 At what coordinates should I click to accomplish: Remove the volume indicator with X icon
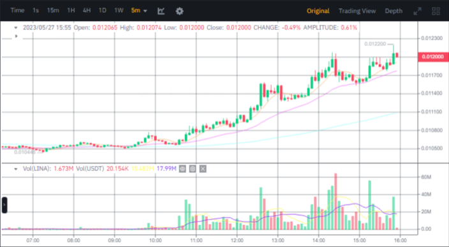[x=203, y=168]
